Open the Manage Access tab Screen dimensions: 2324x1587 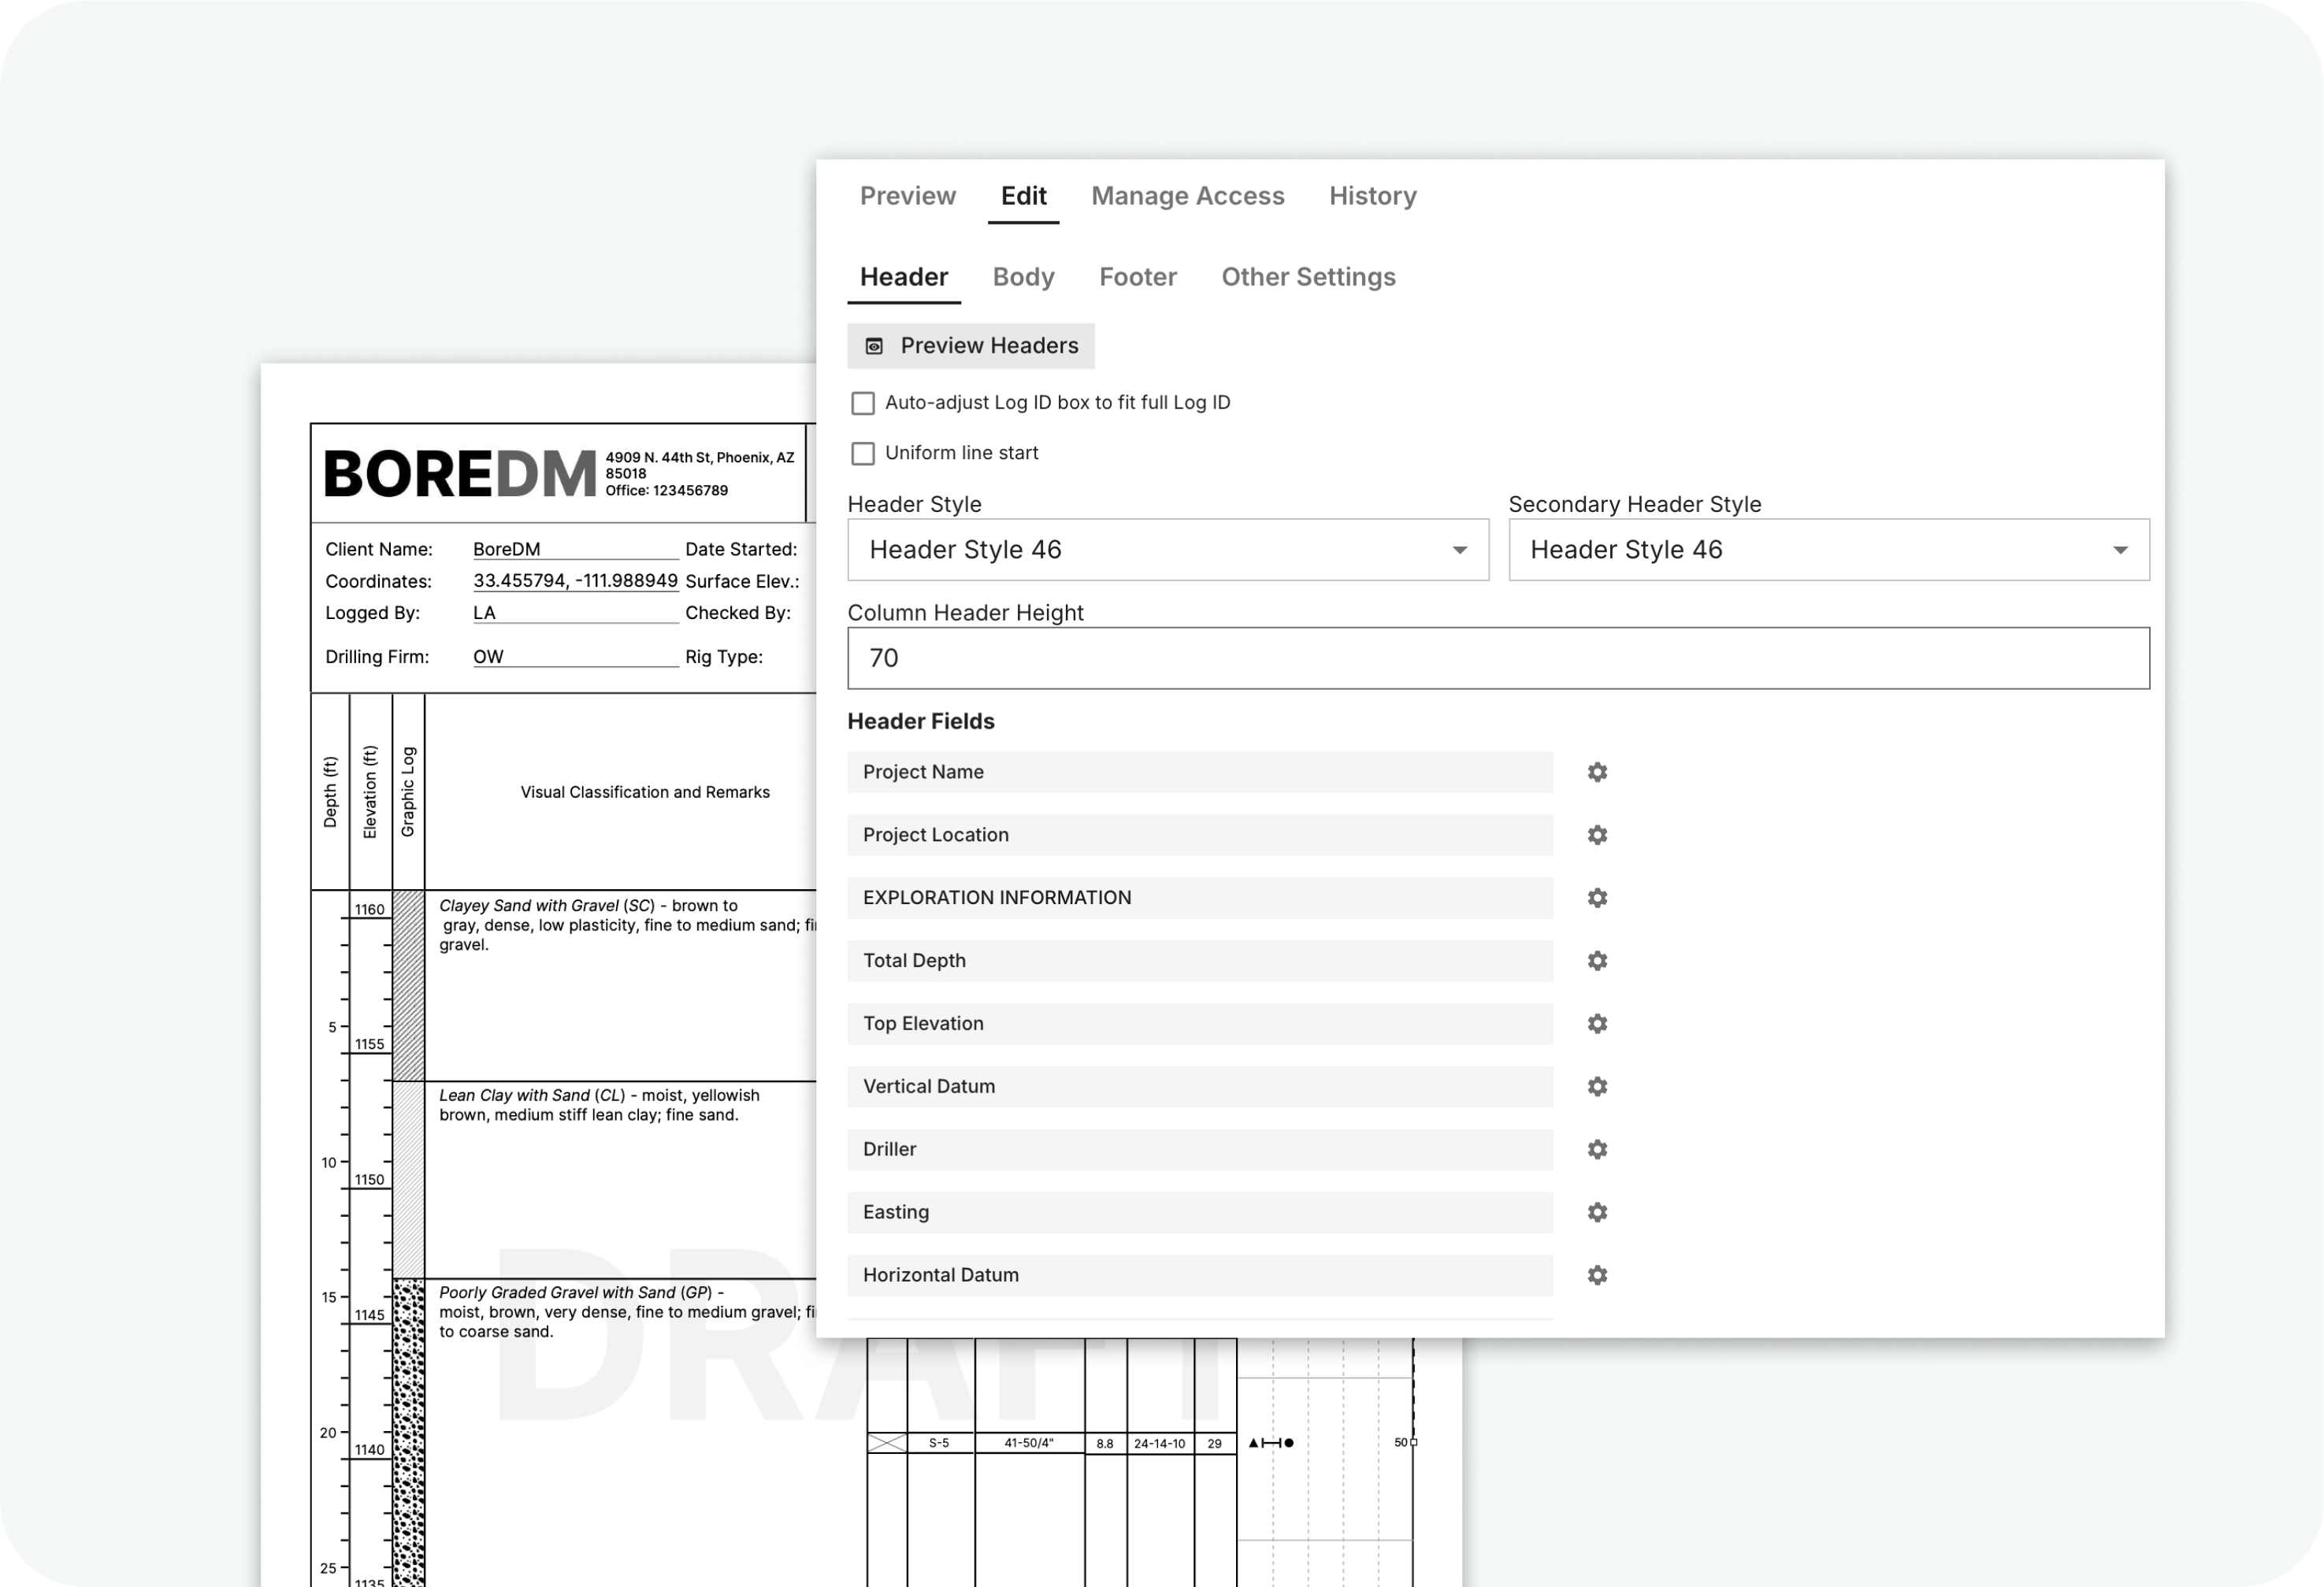pyautogui.click(x=1188, y=196)
